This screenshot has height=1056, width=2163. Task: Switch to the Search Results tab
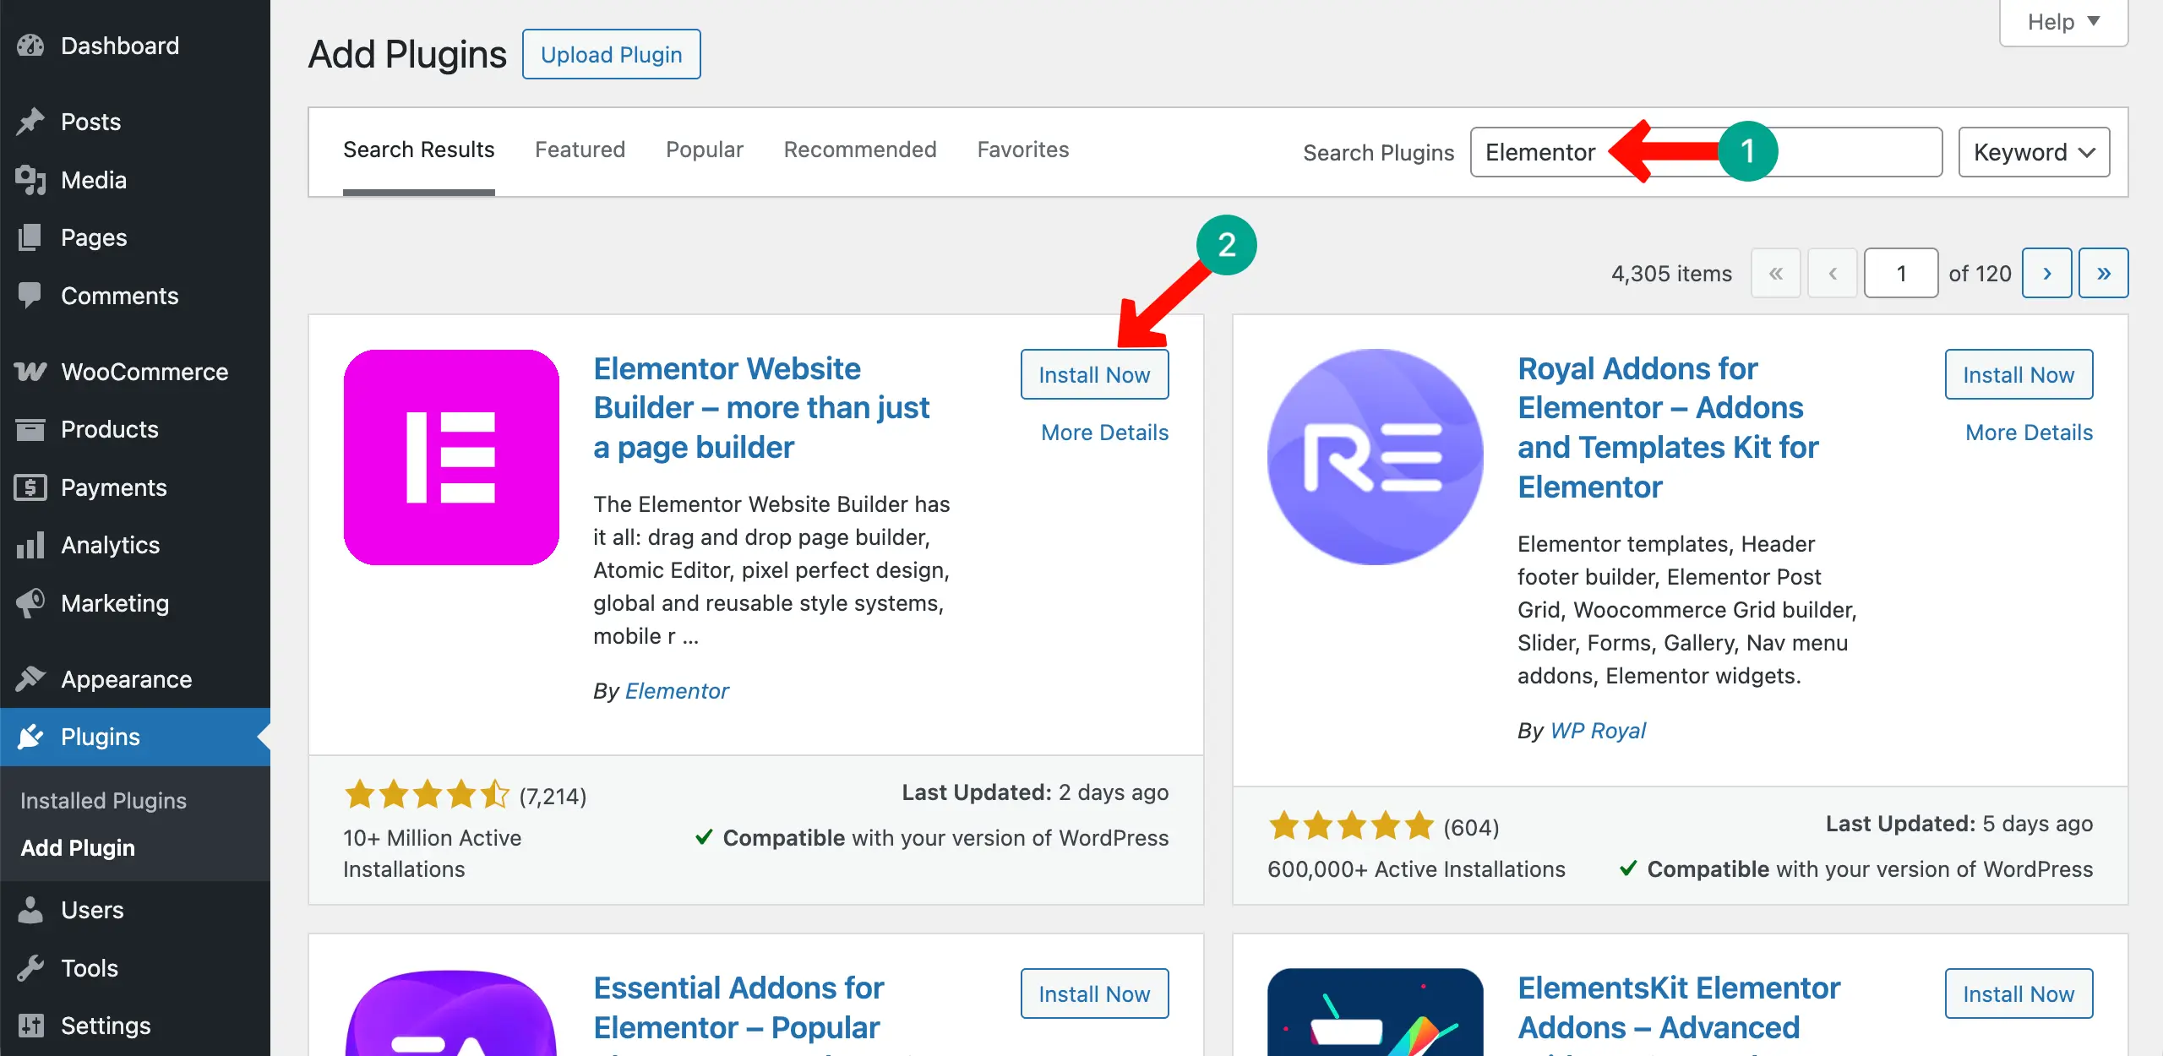click(418, 150)
